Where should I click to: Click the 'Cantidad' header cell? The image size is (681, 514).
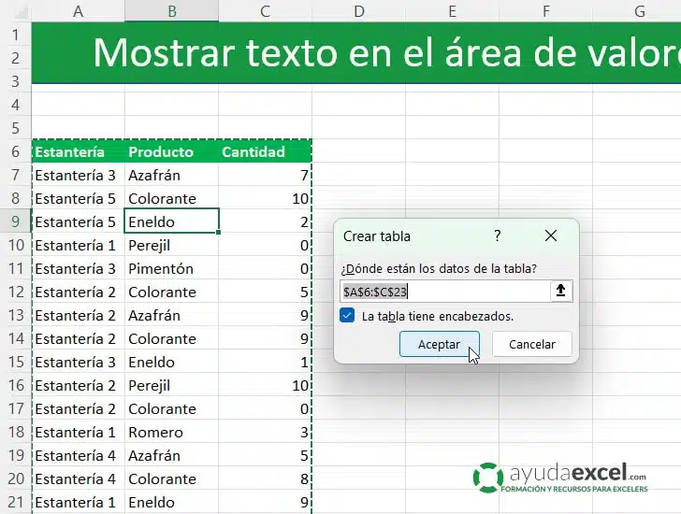(x=265, y=151)
